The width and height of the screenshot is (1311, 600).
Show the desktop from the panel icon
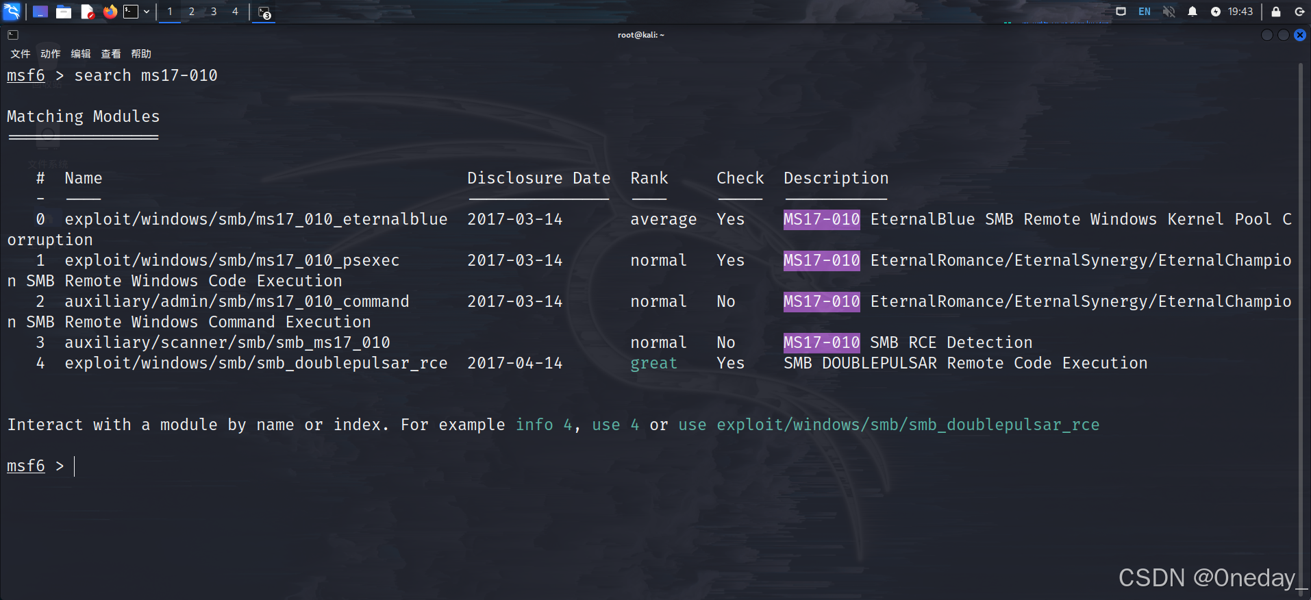click(40, 12)
